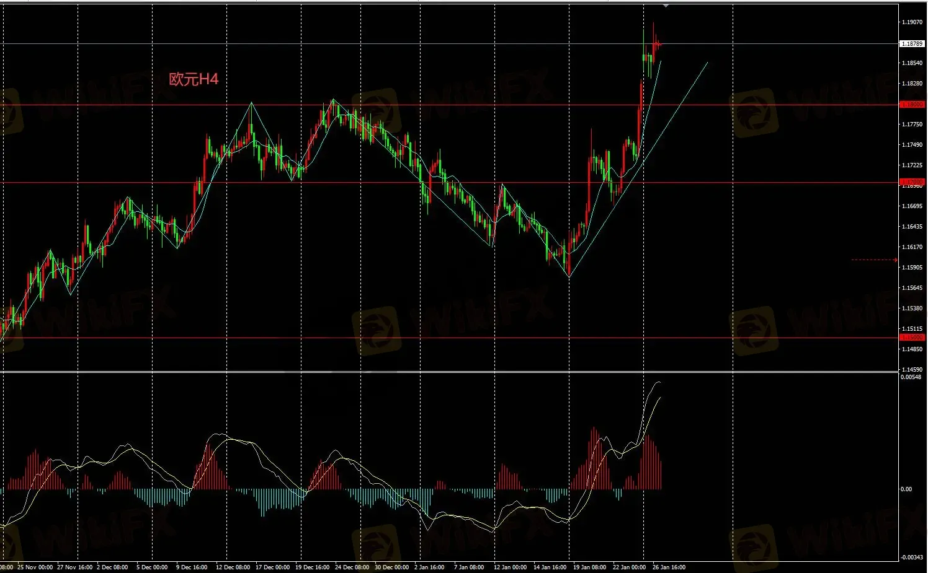Click price axis label 1.17750
The height and width of the screenshot is (573, 928).
[912, 125]
